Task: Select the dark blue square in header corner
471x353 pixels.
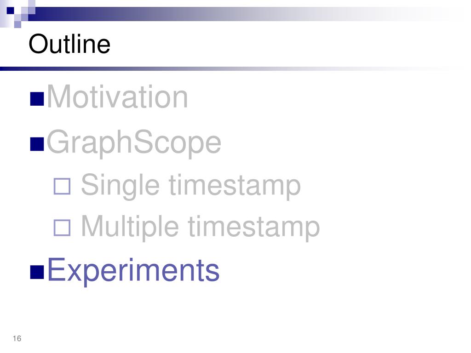Action: [11, 11]
